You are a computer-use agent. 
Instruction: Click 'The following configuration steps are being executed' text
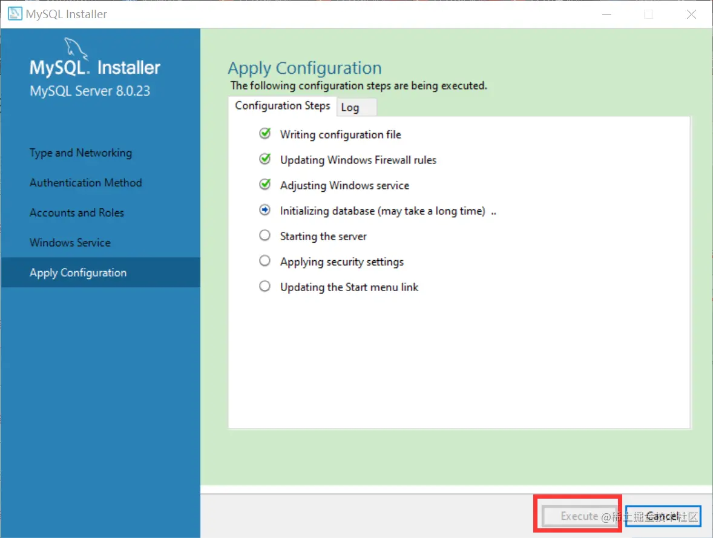359,85
